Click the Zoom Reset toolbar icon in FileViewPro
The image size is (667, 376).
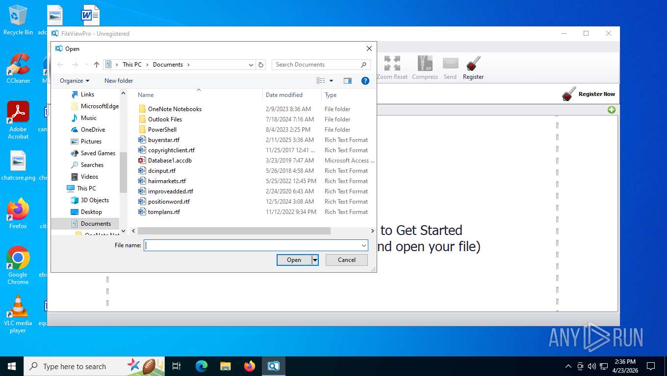point(392,64)
